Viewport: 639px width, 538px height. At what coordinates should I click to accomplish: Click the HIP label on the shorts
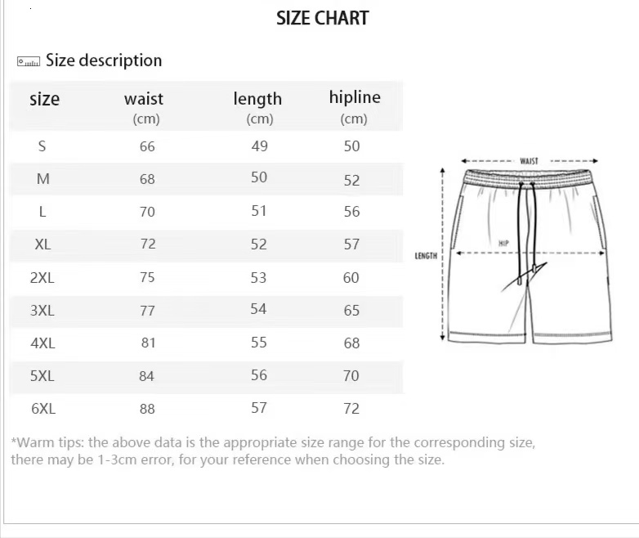point(503,244)
